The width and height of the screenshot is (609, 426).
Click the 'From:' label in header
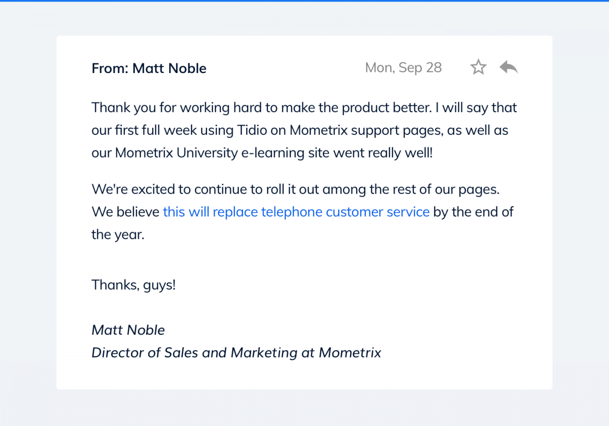(x=110, y=68)
